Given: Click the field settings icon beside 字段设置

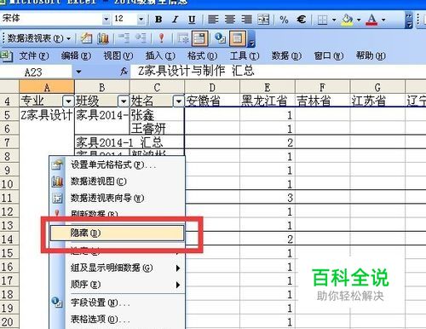Looking at the screenshot, I should pyautogui.click(x=57, y=302).
